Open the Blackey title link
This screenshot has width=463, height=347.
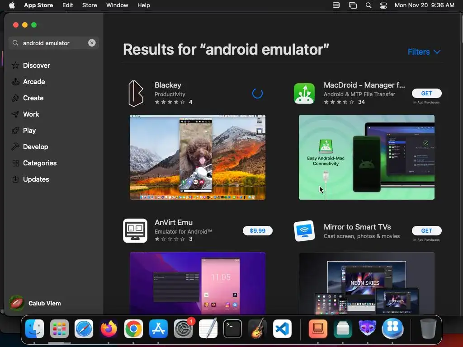(x=168, y=85)
